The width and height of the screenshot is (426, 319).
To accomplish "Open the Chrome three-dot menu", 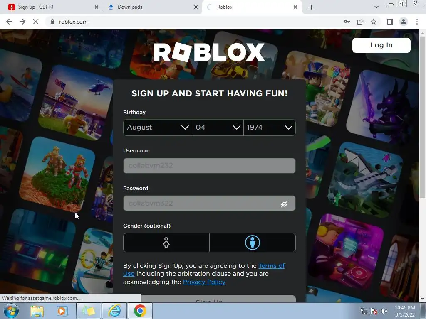I will pos(417,22).
